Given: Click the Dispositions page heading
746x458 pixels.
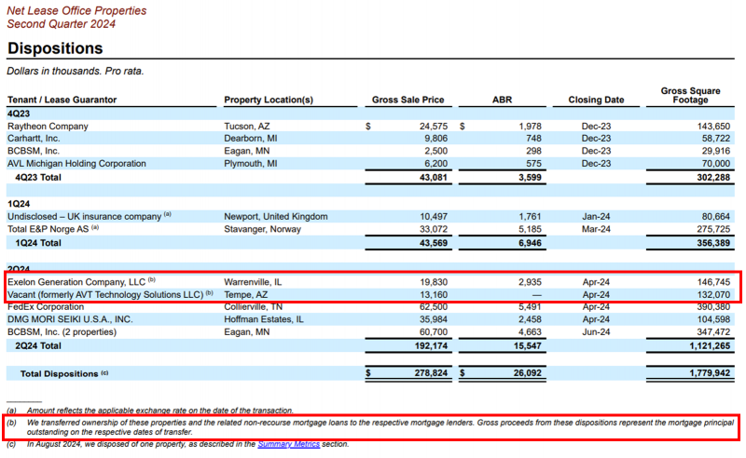Looking at the screenshot, I should pos(54,48).
